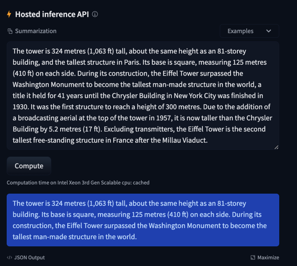Screen dimensions: 297x266
Task: Open the info tooltip beside Hosted inference API
Action: tap(94, 14)
